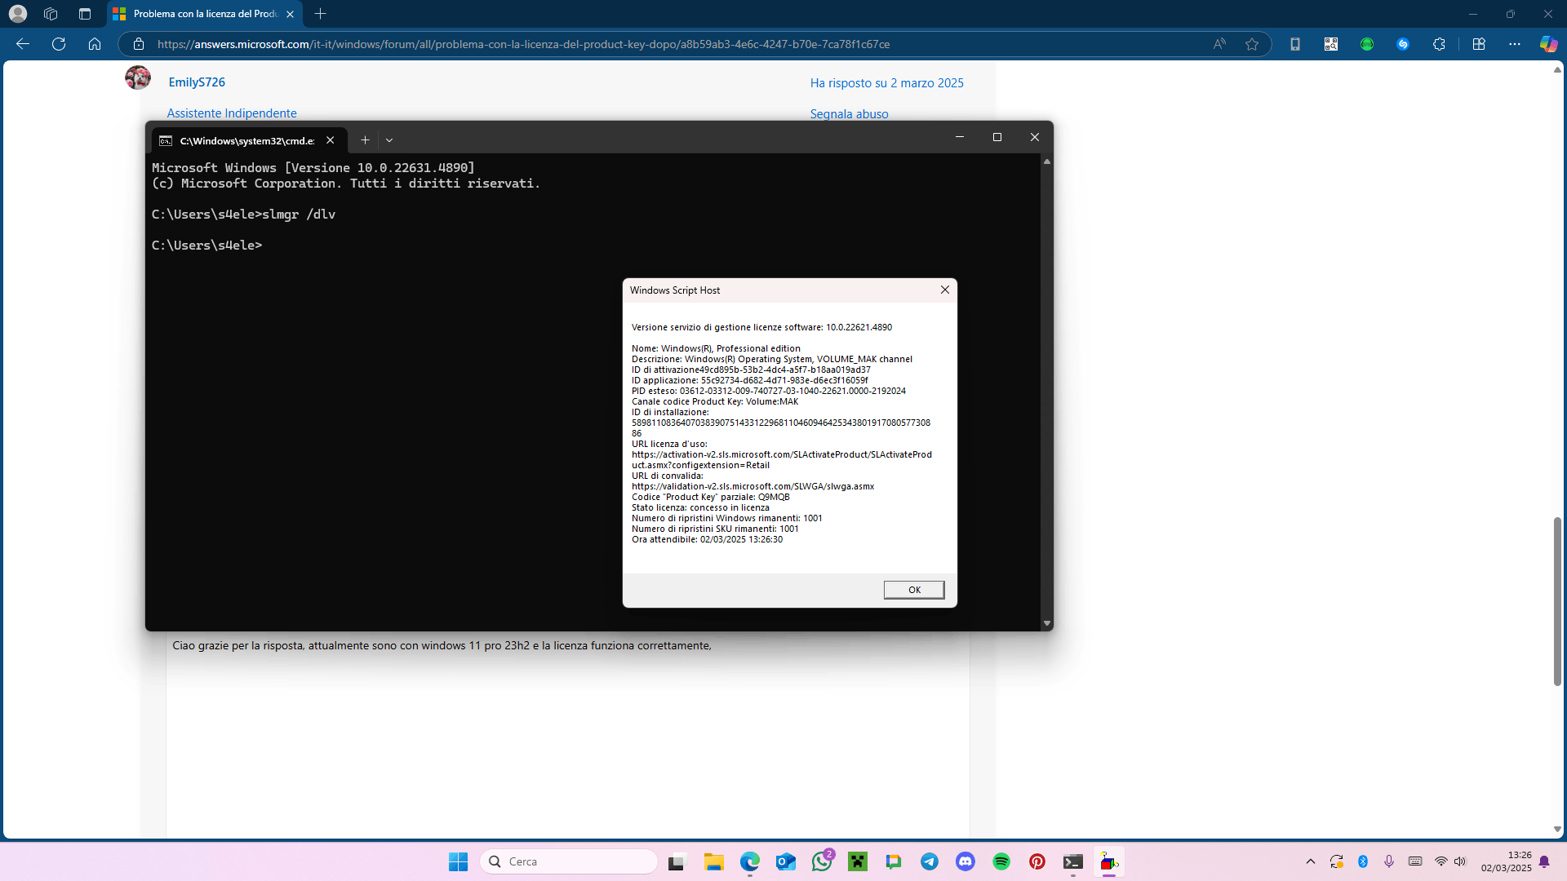The image size is (1567, 881).
Task: Close the 'Problema con la licenza' tab
Action: [290, 14]
